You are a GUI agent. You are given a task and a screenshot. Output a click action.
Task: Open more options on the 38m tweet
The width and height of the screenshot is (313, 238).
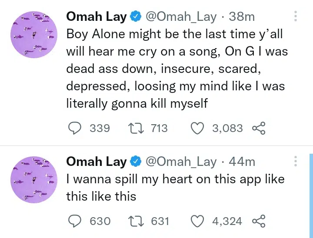pos(296,17)
